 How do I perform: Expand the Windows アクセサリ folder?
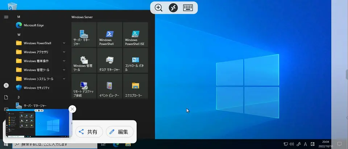(x=40, y=52)
